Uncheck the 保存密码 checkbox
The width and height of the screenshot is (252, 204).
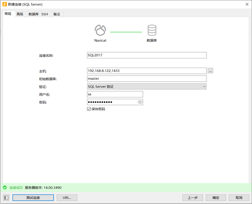[89, 109]
